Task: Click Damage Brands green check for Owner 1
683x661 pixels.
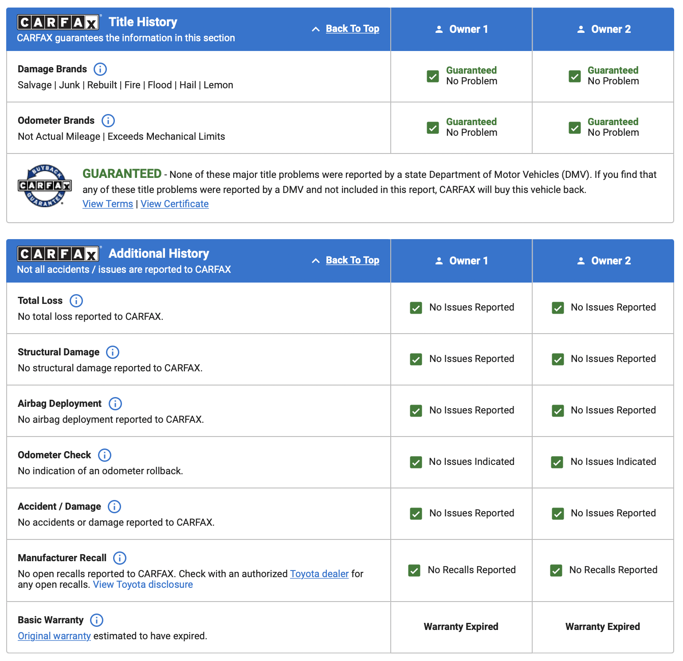Action: click(x=433, y=76)
